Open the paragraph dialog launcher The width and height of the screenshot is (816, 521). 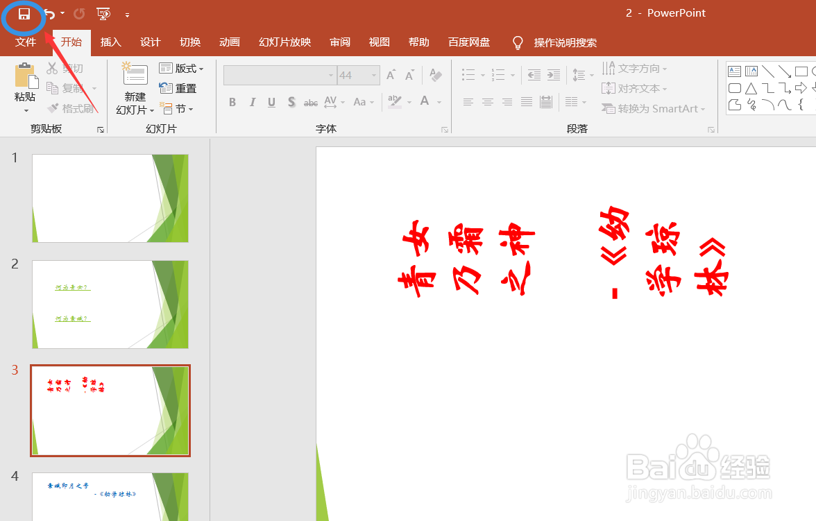[x=711, y=130]
